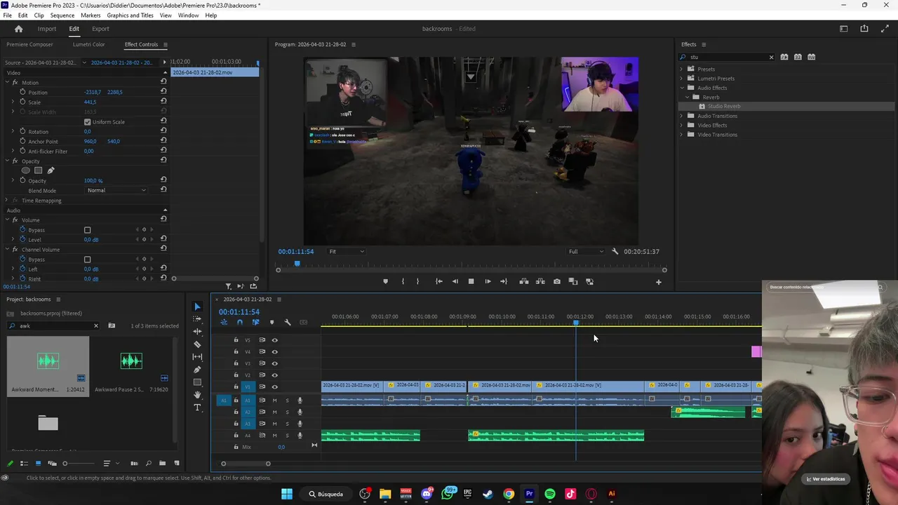
Task: Collapse the Audio Effects folder
Action: click(681, 88)
